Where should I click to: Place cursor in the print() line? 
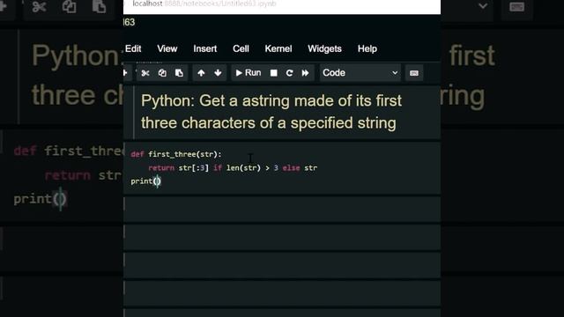pos(145,181)
